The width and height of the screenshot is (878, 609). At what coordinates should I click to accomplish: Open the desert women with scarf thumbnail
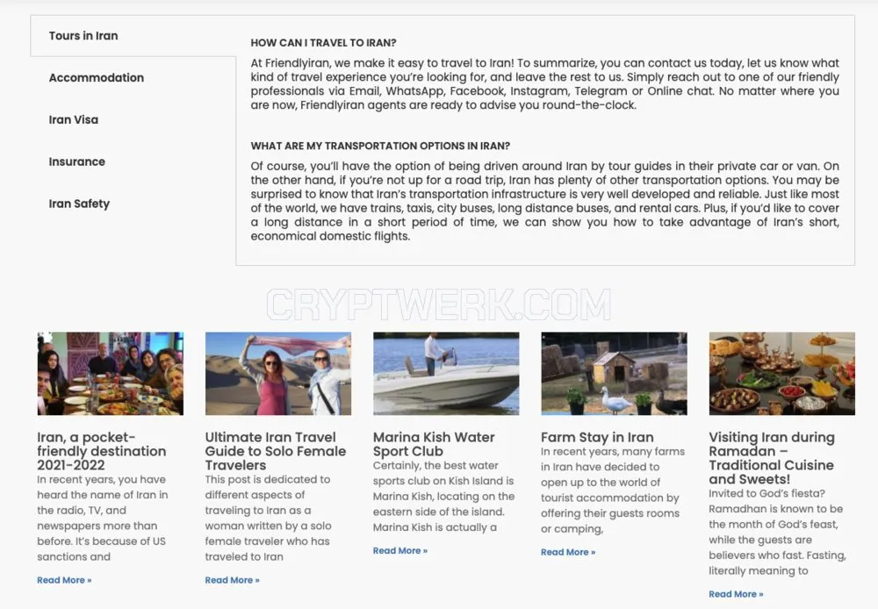pos(278,373)
